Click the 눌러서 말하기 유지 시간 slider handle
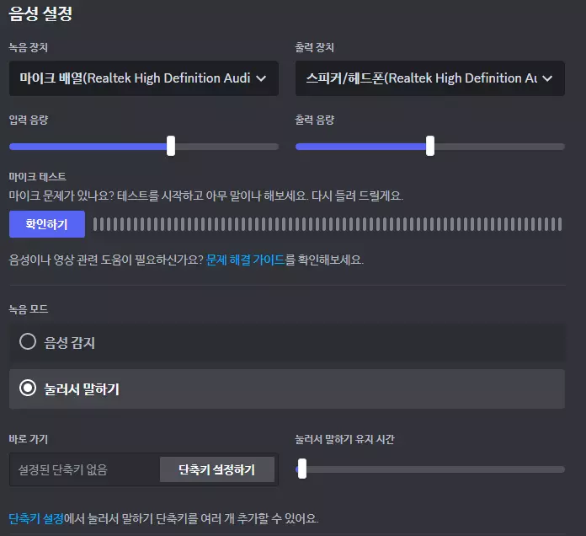Image resolution: width=586 pixels, height=536 pixels. click(x=302, y=469)
